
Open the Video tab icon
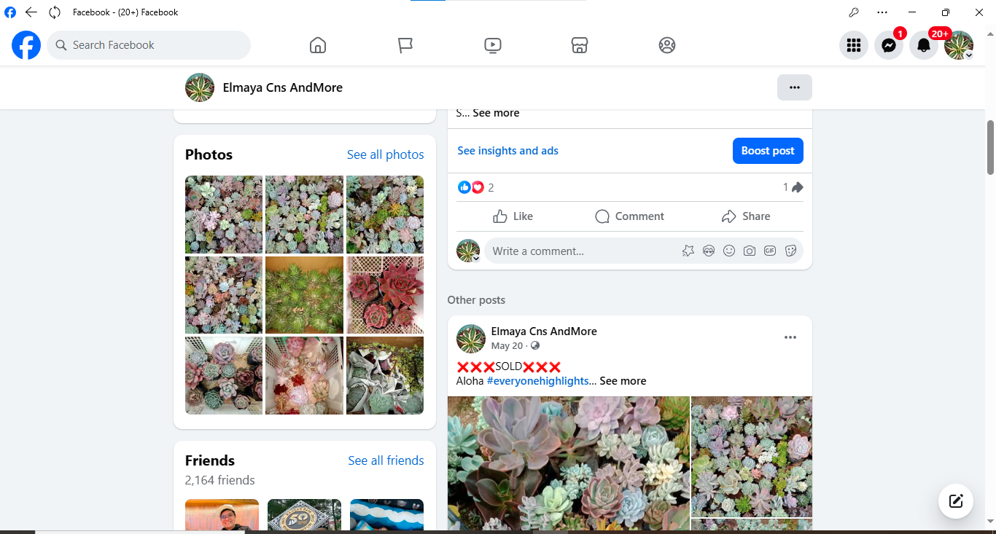[492, 45]
